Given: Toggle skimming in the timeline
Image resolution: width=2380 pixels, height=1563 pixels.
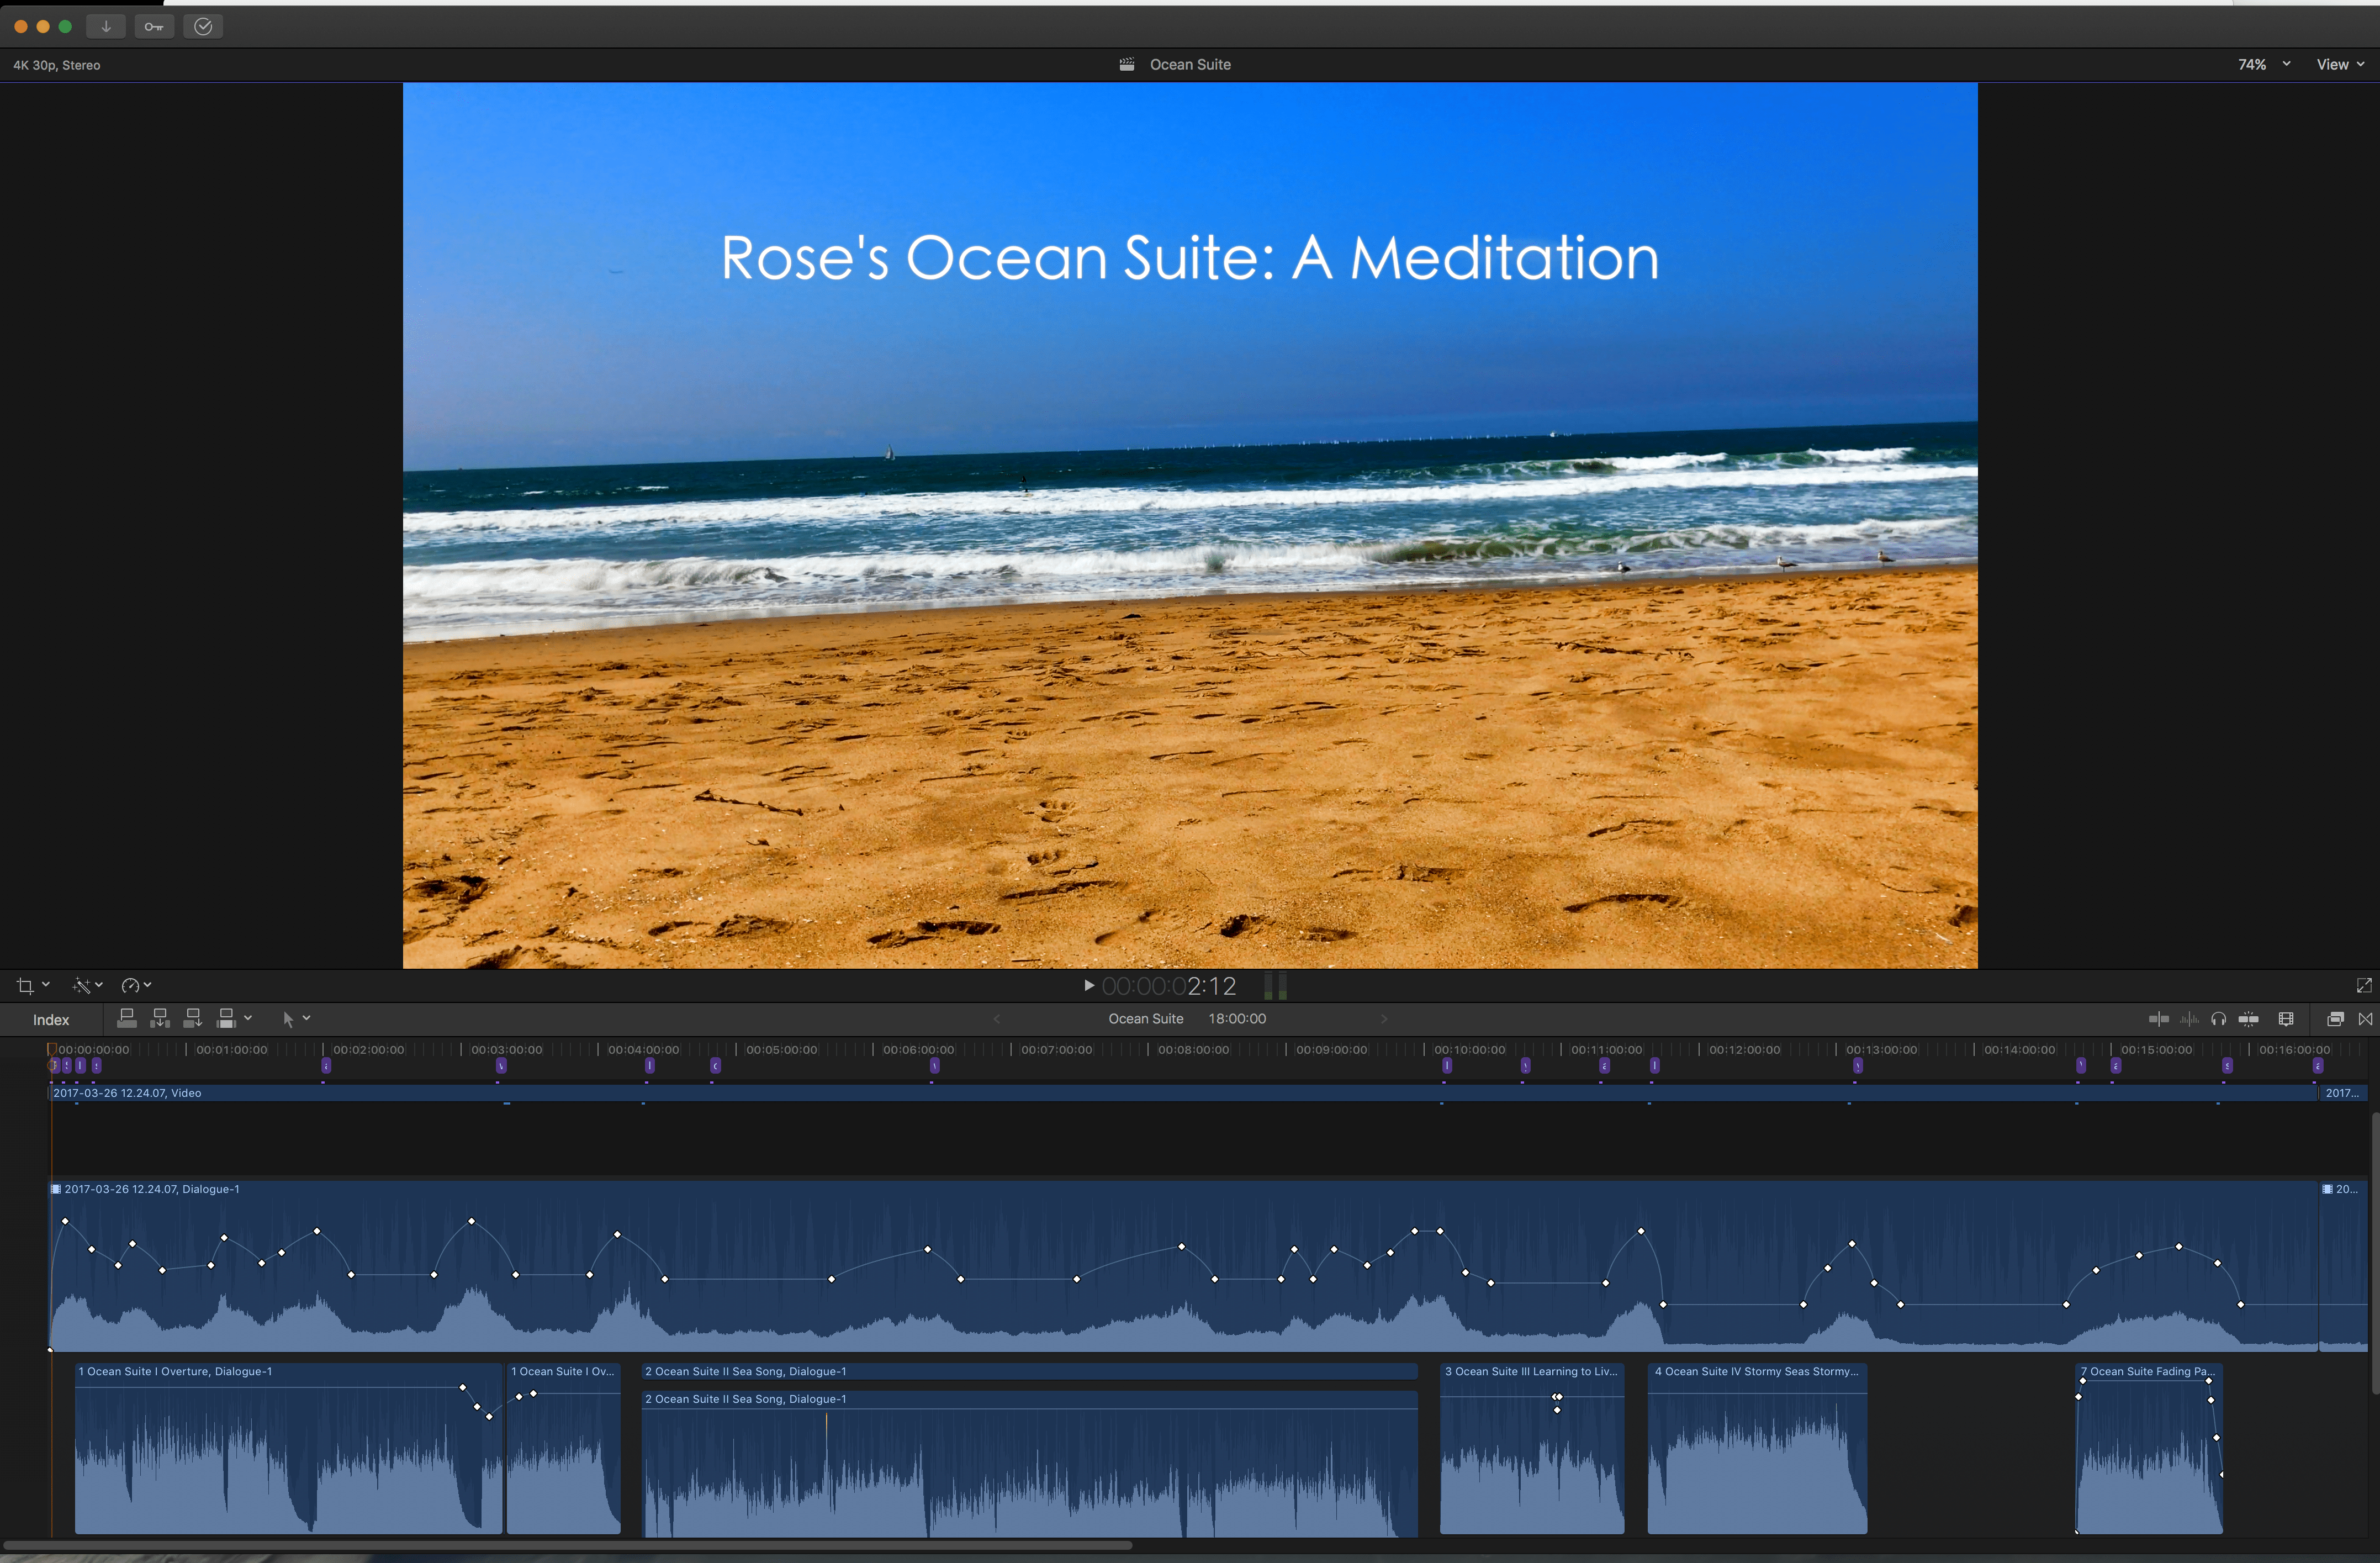Looking at the screenshot, I should click(2158, 1019).
